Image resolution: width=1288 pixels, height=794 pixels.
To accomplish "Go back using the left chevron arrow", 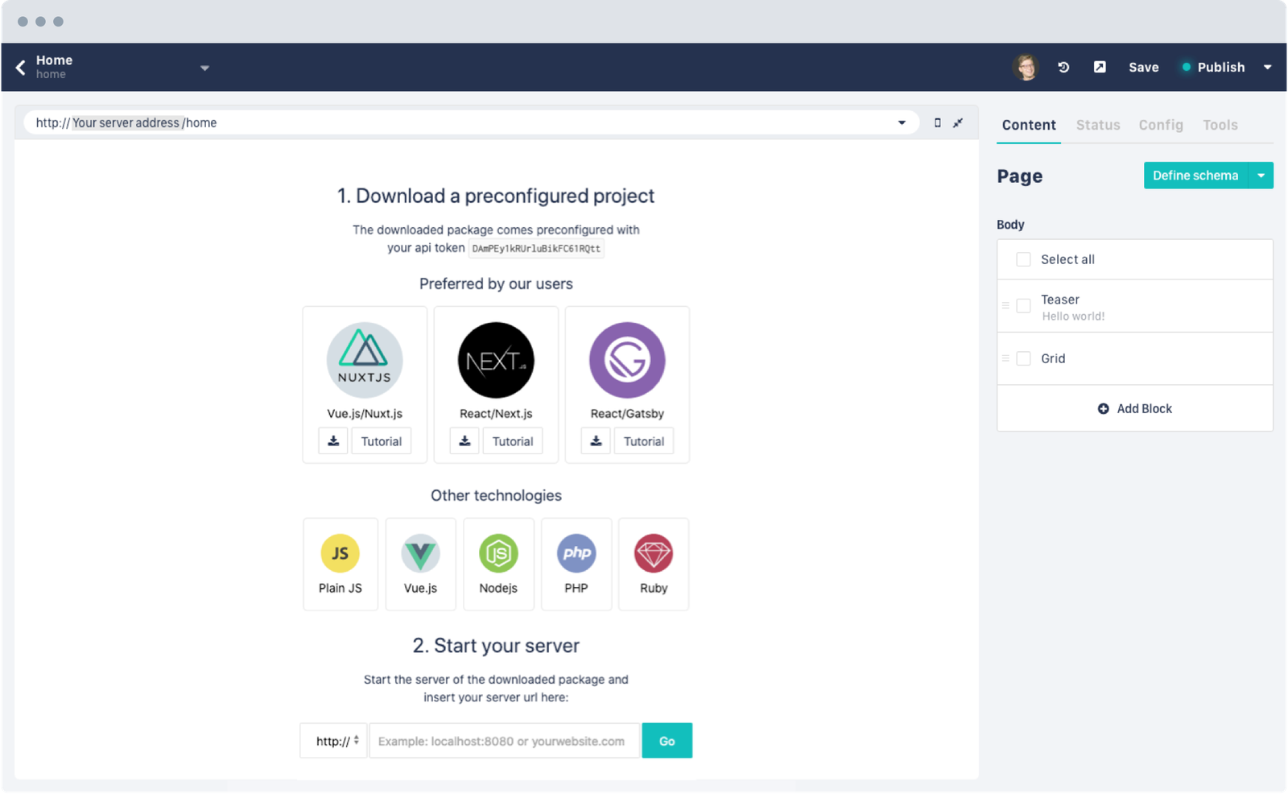I will coord(21,68).
